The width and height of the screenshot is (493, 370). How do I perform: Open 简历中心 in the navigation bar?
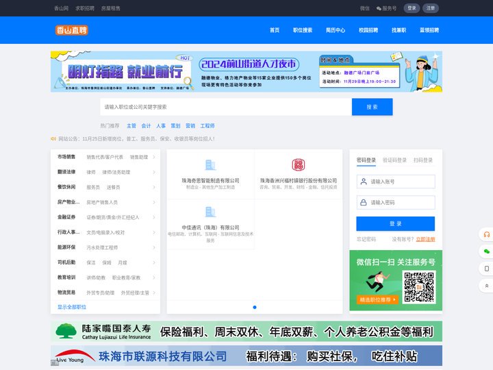point(336,30)
